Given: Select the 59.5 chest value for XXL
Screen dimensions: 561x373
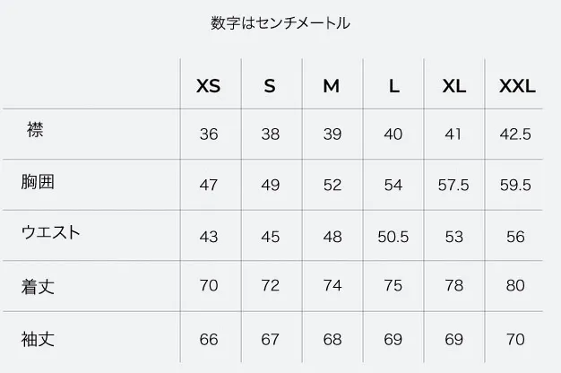Looking at the screenshot, I should (x=515, y=186).
